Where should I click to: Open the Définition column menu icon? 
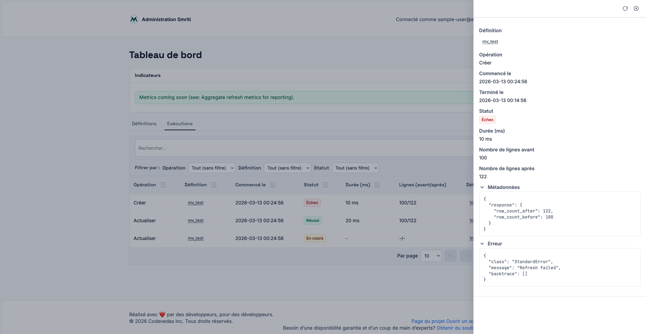click(x=214, y=185)
